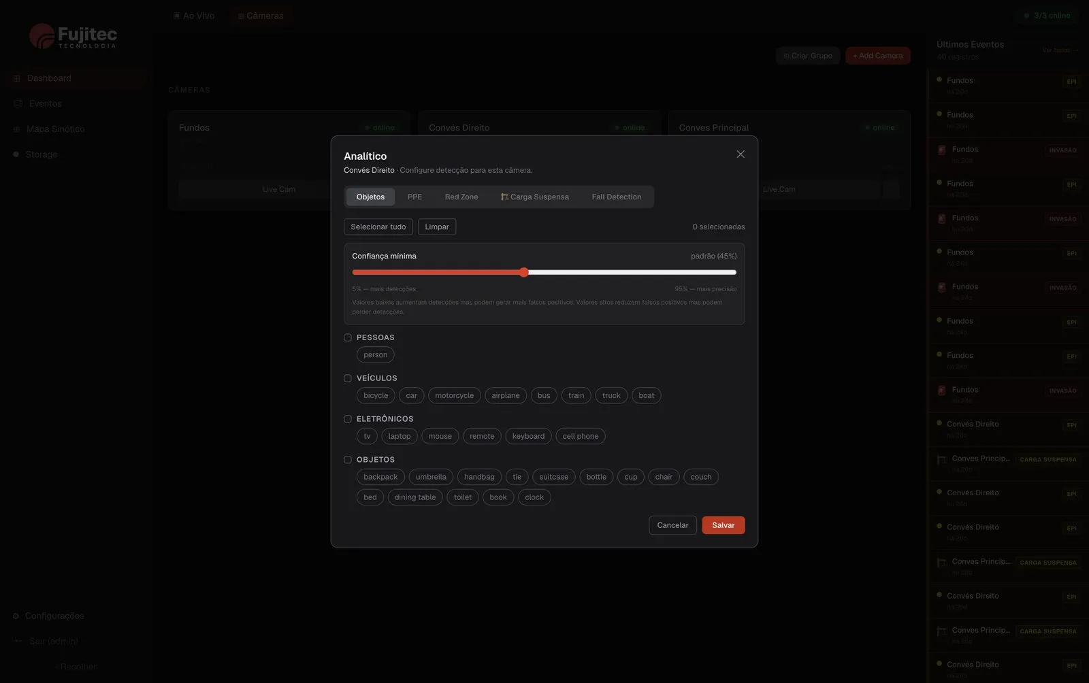Viewport: 1089px width, 683px height.
Task: Check the OBJETOS category checkbox
Action: pos(348,460)
